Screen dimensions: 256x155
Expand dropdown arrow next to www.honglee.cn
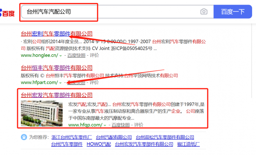pos(61,56)
